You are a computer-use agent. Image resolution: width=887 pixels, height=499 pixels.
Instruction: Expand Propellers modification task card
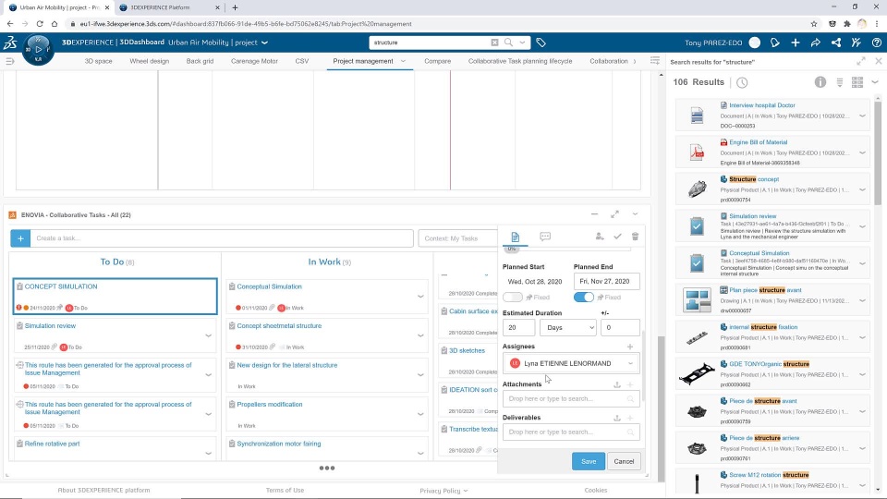click(420, 414)
